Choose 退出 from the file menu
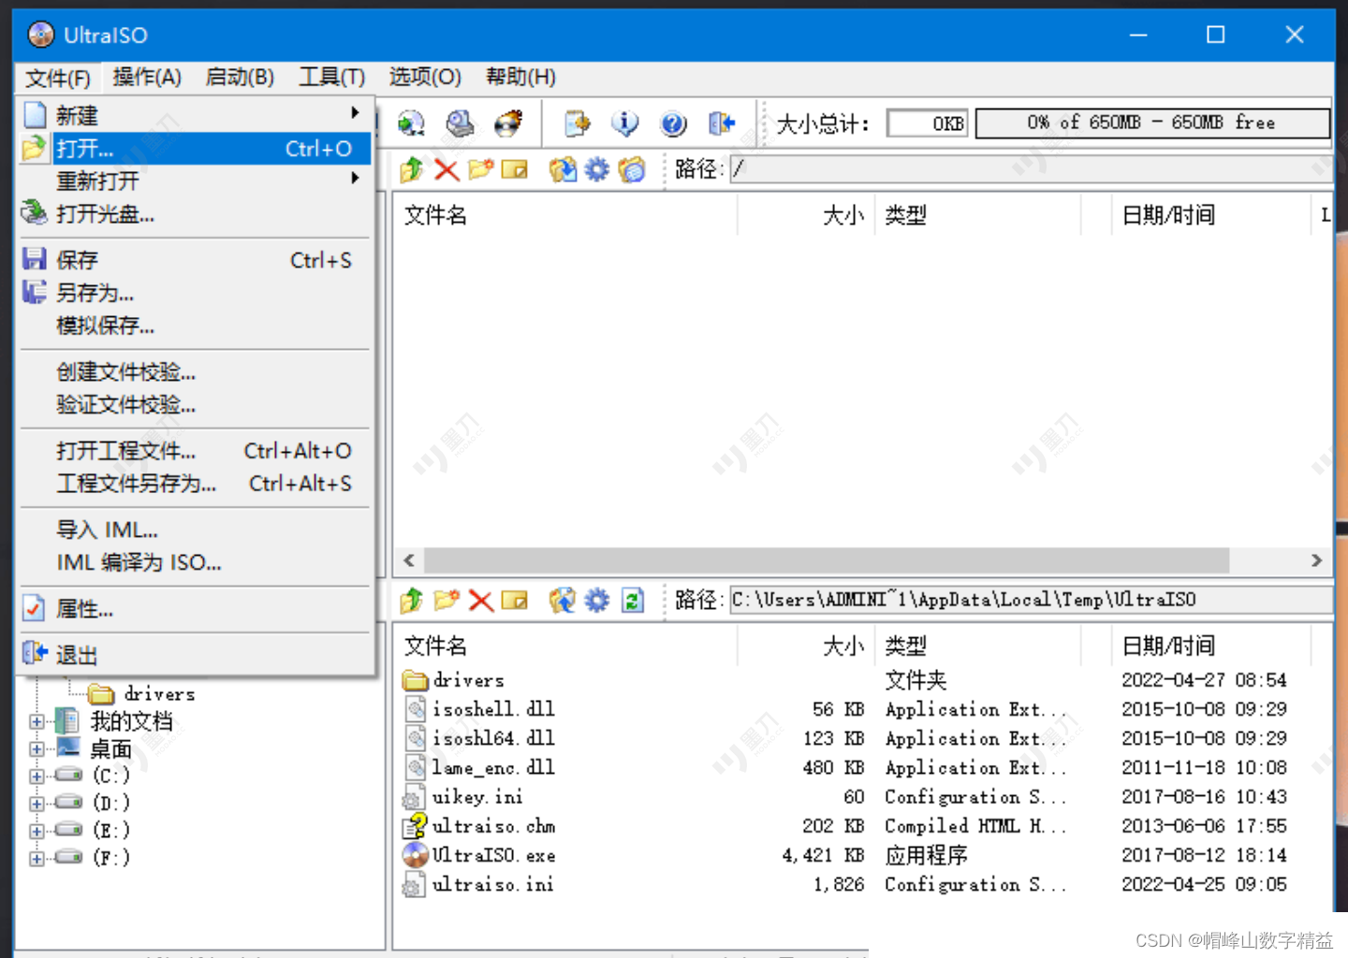Screen dimensions: 1348x958 point(195,655)
